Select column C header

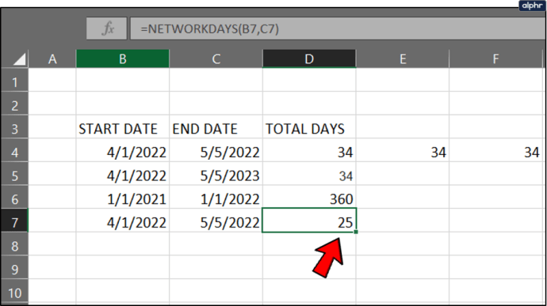(216, 59)
